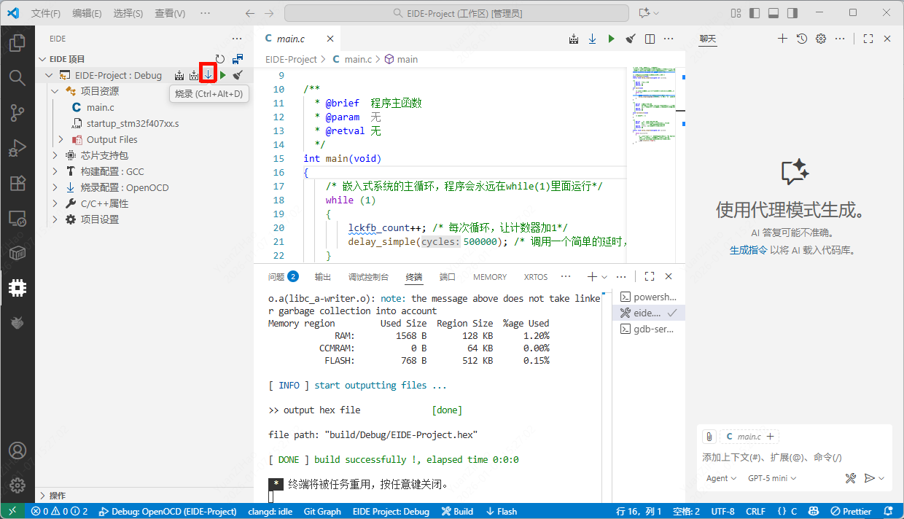The width and height of the screenshot is (904, 519).
Task: Maximize the terminal panel size
Action: 650,276
